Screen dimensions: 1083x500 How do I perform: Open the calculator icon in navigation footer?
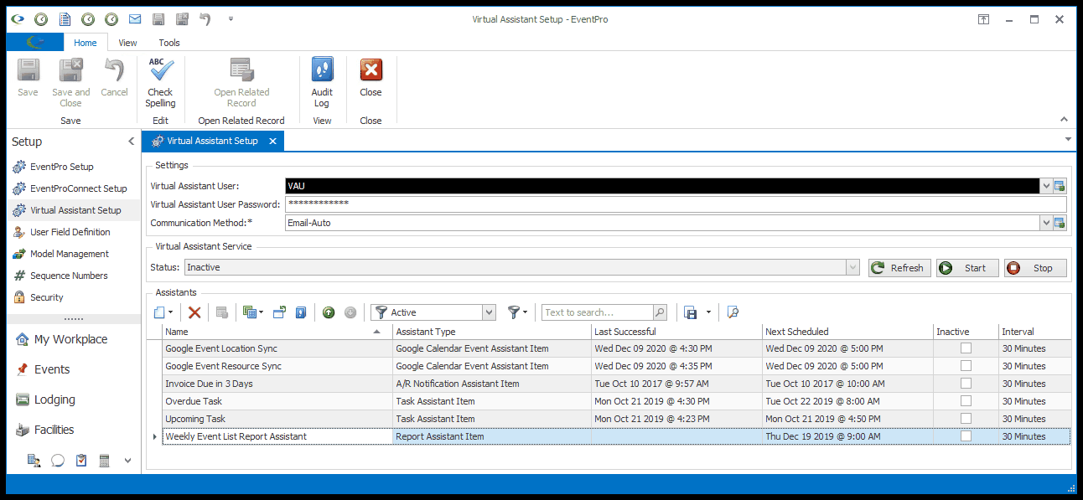tap(105, 460)
